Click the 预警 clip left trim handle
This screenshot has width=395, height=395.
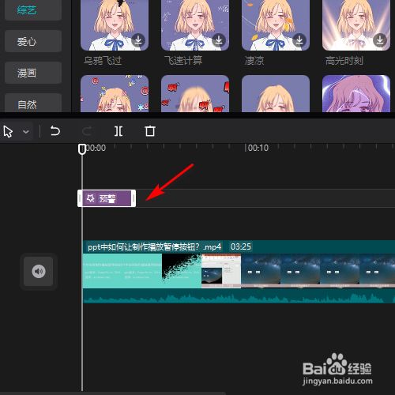[x=80, y=198]
